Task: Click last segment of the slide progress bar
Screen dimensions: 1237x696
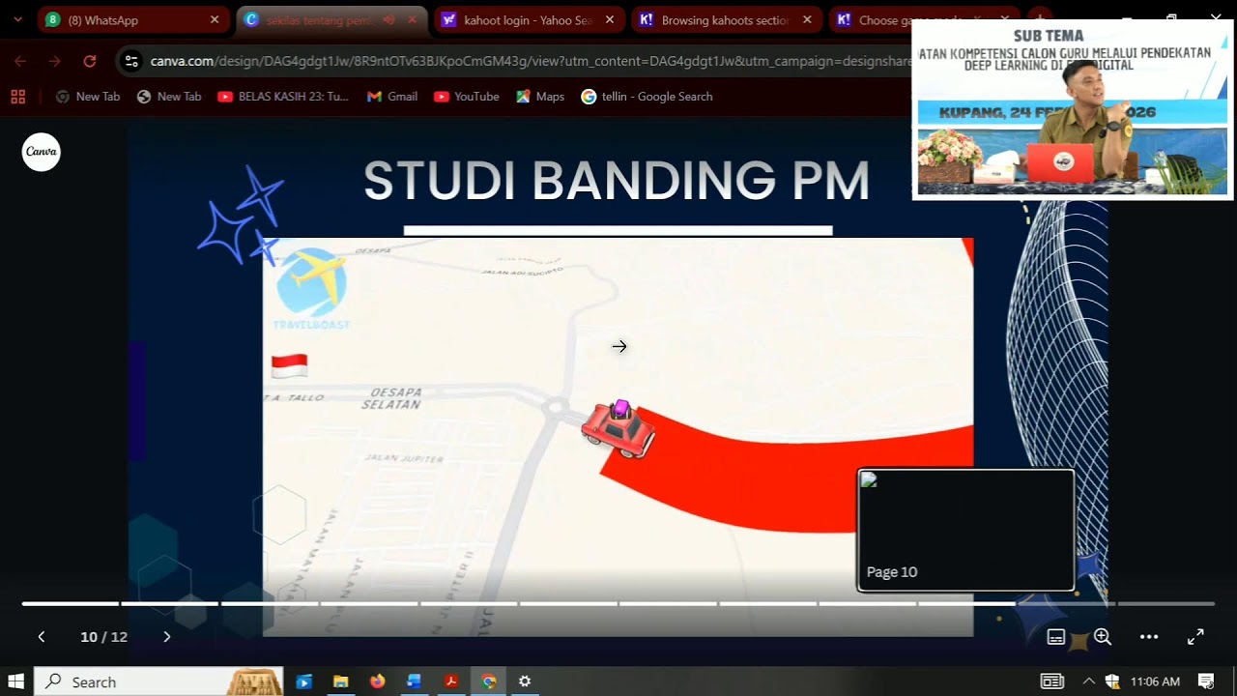Action: coord(1165,603)
